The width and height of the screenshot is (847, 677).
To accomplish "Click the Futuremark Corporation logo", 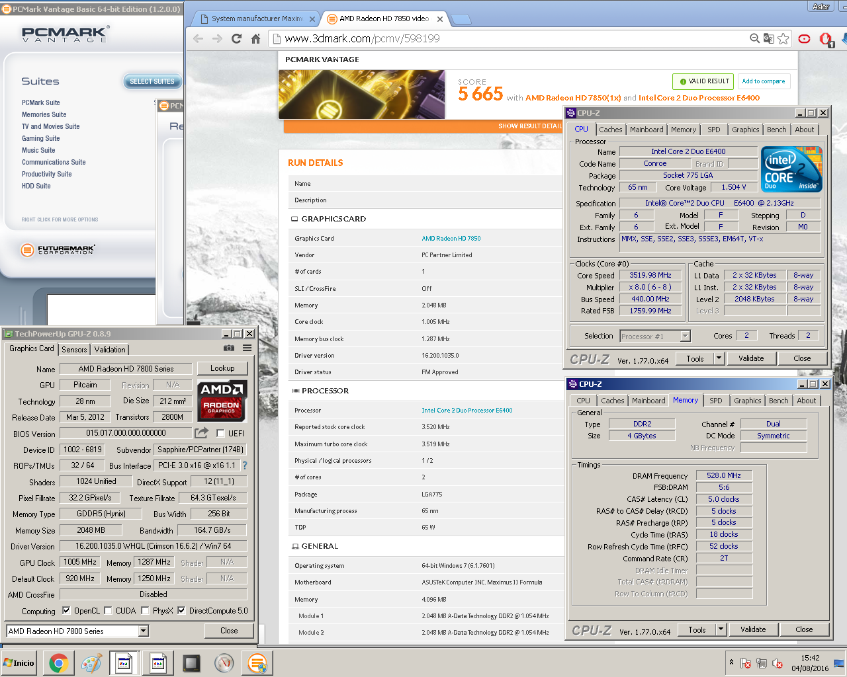I will [x=58, y=250].
